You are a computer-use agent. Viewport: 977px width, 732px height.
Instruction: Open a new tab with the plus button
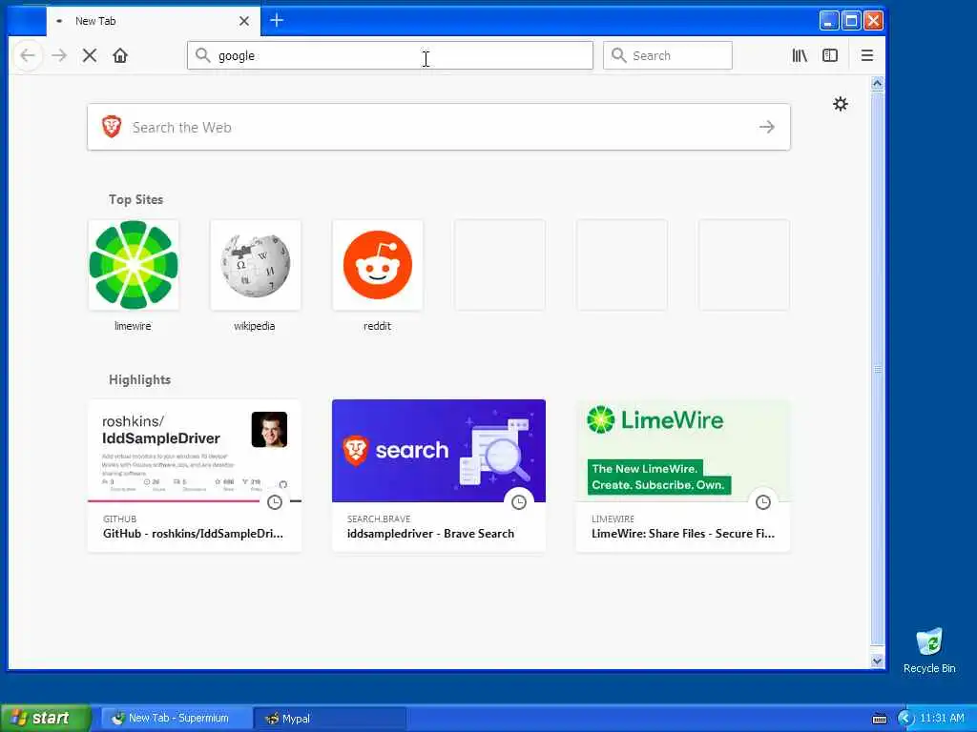[277, 21]
